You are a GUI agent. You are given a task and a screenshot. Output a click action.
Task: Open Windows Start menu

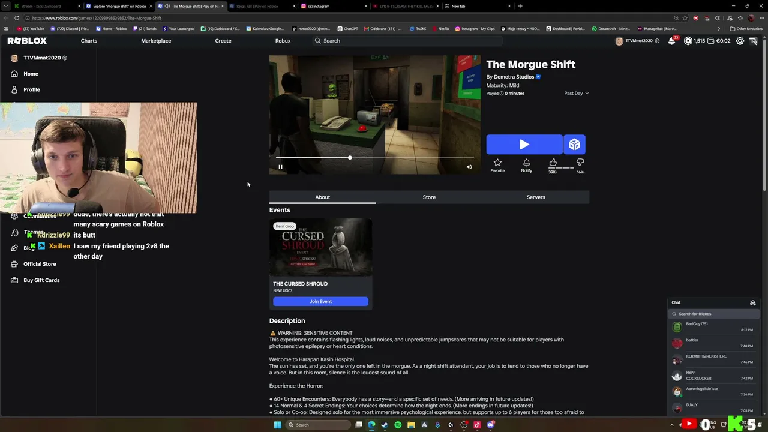(277, 425)
